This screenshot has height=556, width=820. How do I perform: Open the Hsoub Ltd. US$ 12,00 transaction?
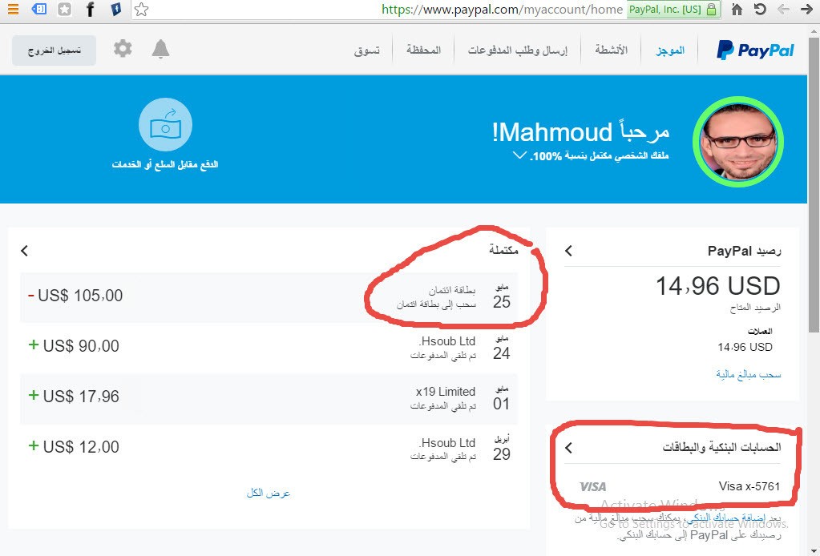pyautogui.click(x=269, y=449)
